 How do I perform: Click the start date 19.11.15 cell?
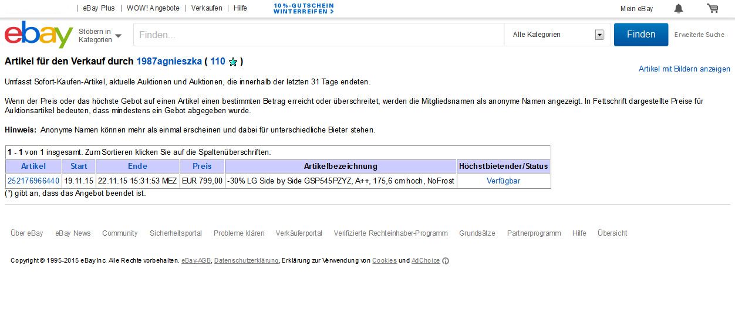79,181
